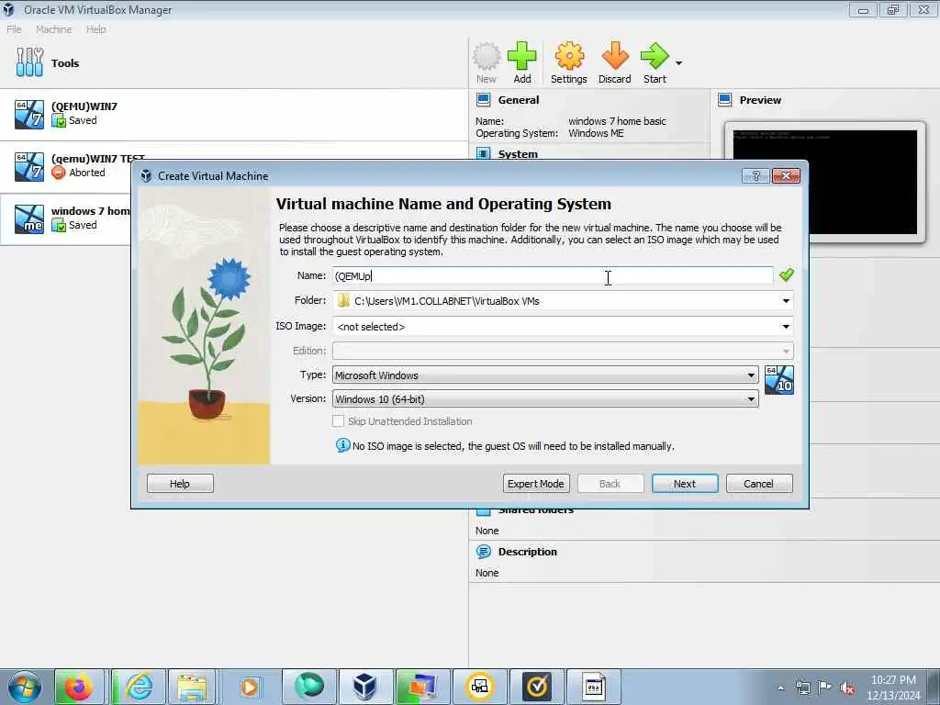The width and height of the screenshot is (940, 705).
Task: Open Internet Explorer from the taskbar
Action: click(x=139, y=687)
